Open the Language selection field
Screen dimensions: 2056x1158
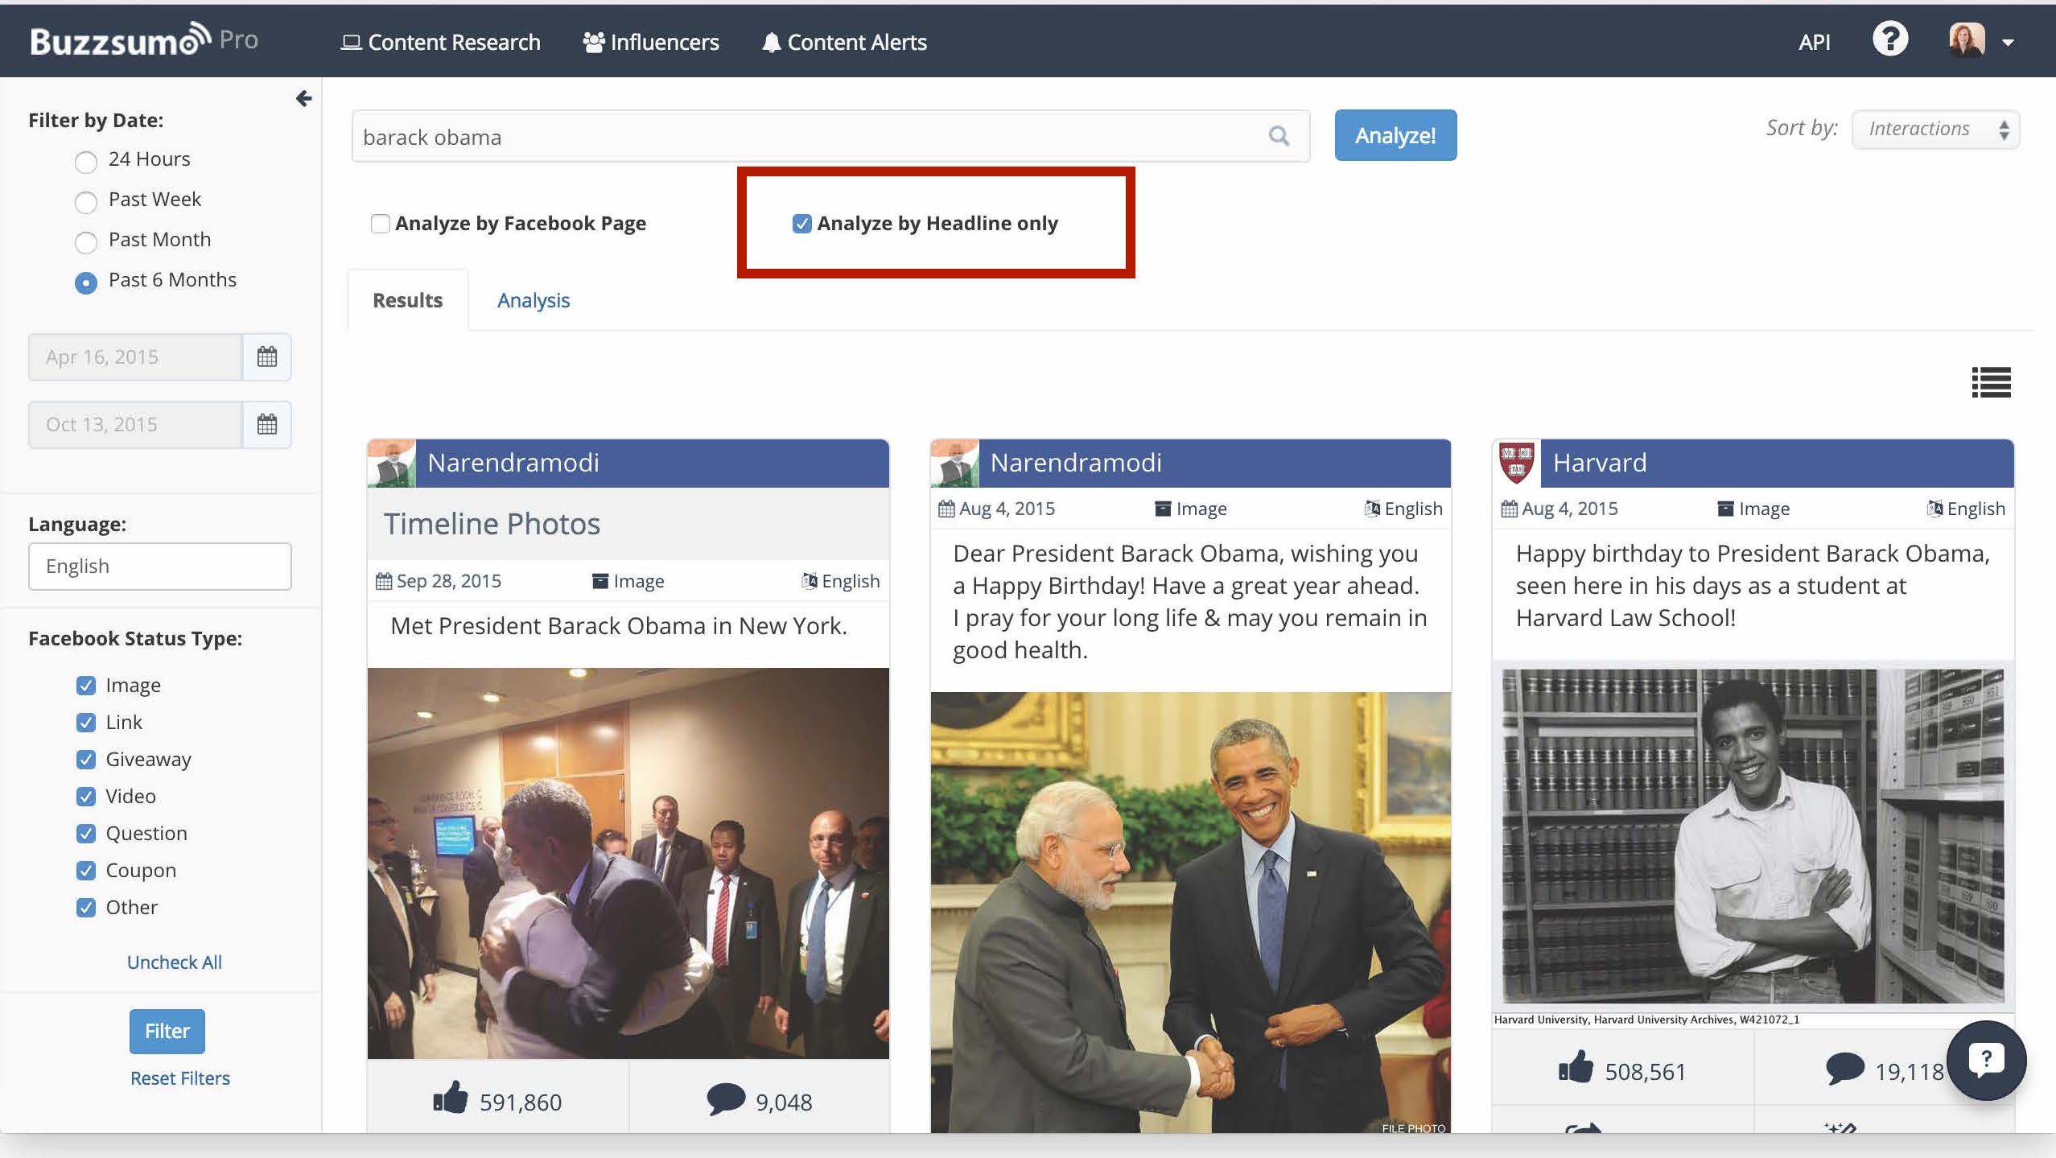tap(160, 566)
